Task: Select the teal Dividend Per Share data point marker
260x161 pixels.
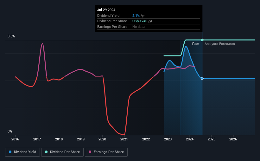Action: [x=202, y=40]
